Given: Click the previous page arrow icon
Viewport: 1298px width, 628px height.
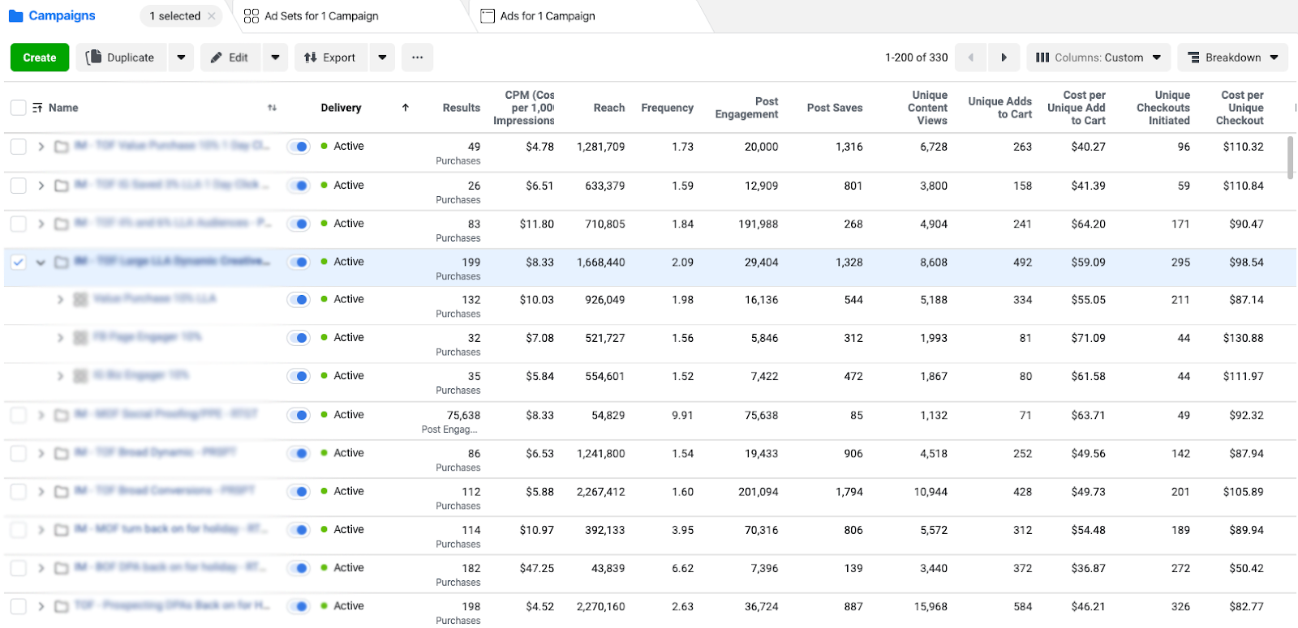Looking at the screenshot, I should tap(971, 58).
